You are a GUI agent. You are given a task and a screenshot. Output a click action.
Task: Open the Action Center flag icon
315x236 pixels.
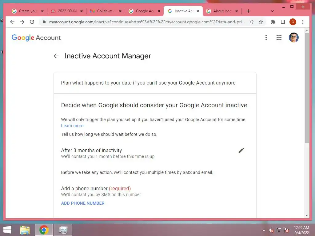[x=286, y=230]
